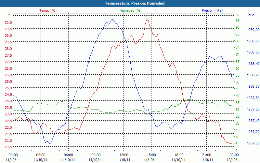Select the red Temp. [°C] legend label

pos(48,10)
